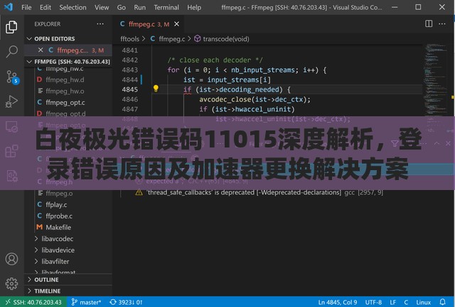
Task: Click the thread_safe_callbacks deprecated warning row
Action: [259, 192]
